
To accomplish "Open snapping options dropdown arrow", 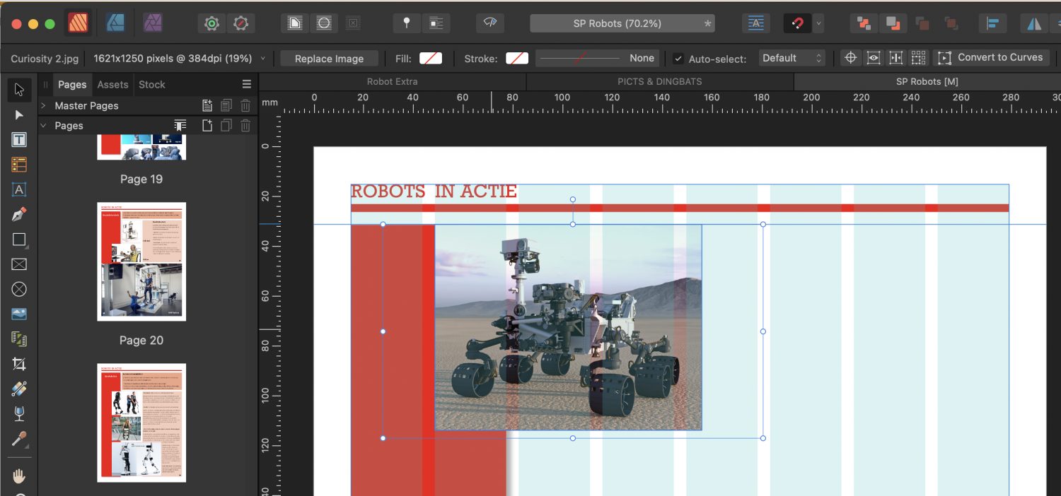I will tap(819, 23).
